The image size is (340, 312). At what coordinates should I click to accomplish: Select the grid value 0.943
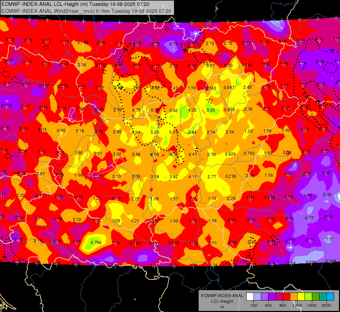pyautogui.click(x=210, y=88)
